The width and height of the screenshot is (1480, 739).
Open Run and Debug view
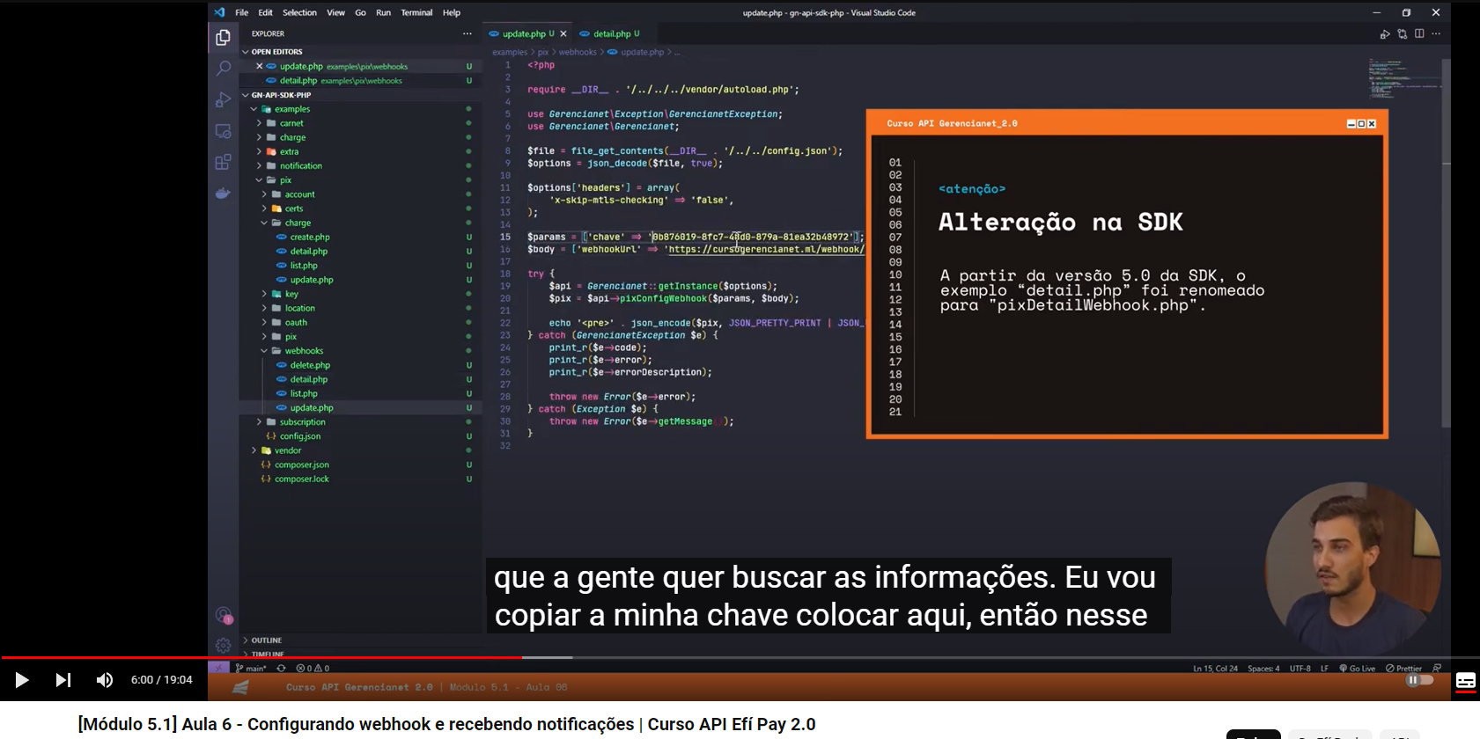tap(223, 99)
